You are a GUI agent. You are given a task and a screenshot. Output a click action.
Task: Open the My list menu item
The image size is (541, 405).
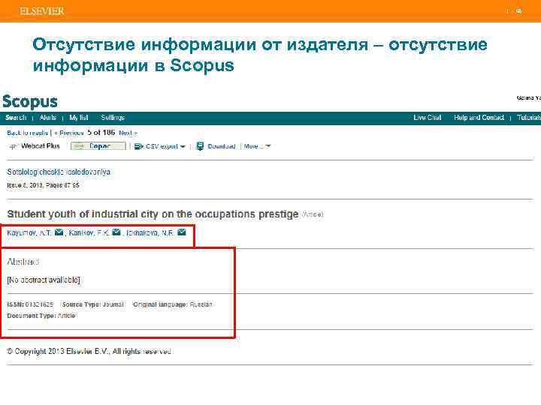pyautogui.click(x=79, y=118)
